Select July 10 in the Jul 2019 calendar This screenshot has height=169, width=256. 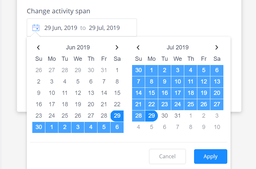[178, 82]
